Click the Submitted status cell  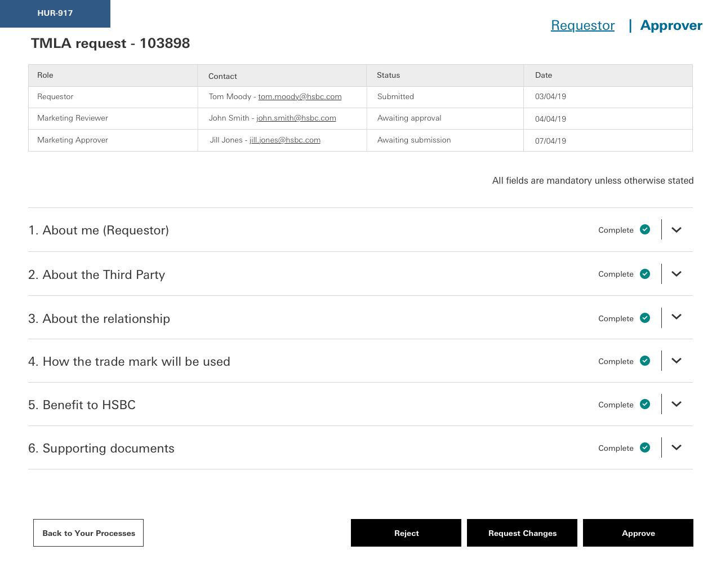tap(445, 97)
